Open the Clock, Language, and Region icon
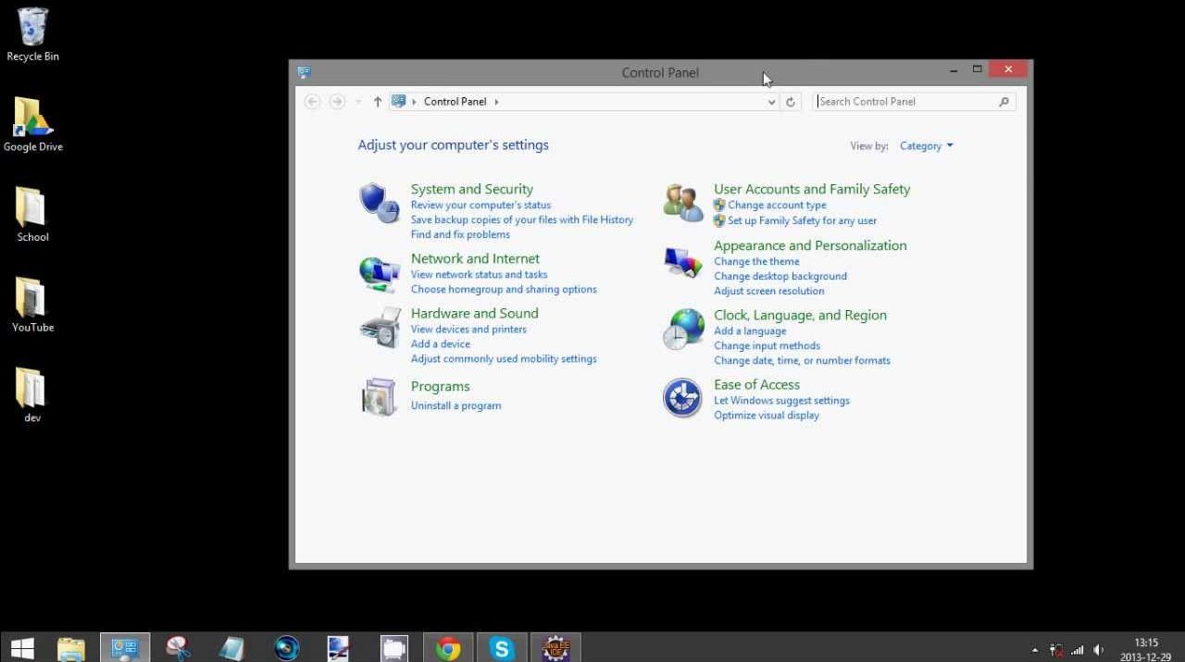1185x662 pixels. point(683,330)
